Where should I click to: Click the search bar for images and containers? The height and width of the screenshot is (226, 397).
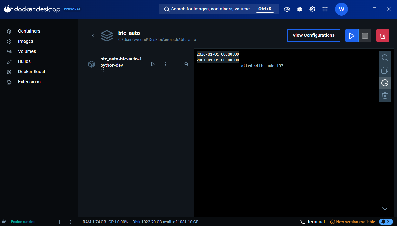tap(219, 9)
